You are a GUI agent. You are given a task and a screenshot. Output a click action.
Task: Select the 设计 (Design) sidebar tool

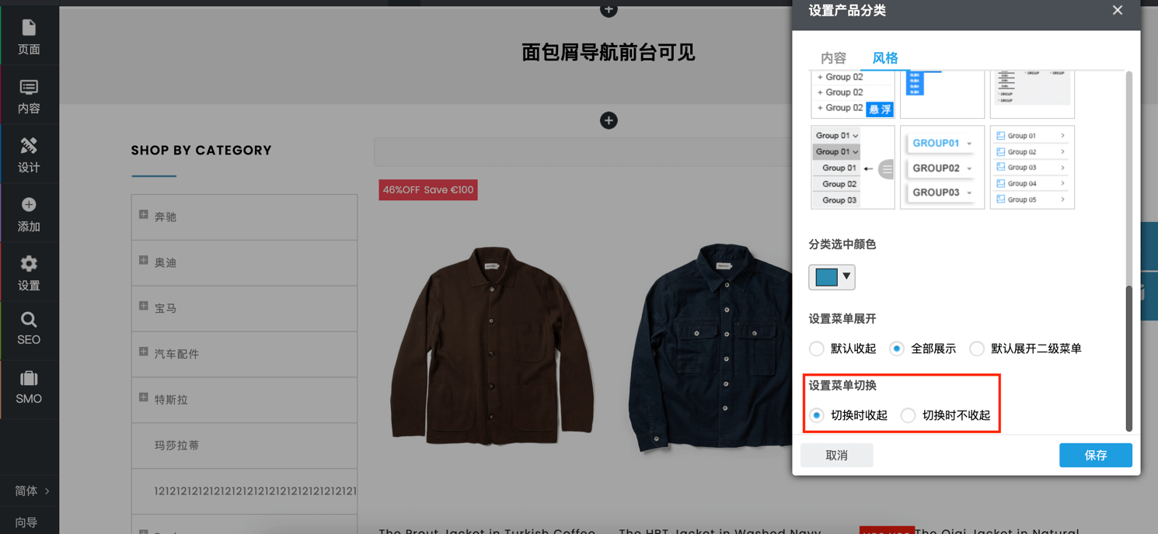[x=29, y=154]
